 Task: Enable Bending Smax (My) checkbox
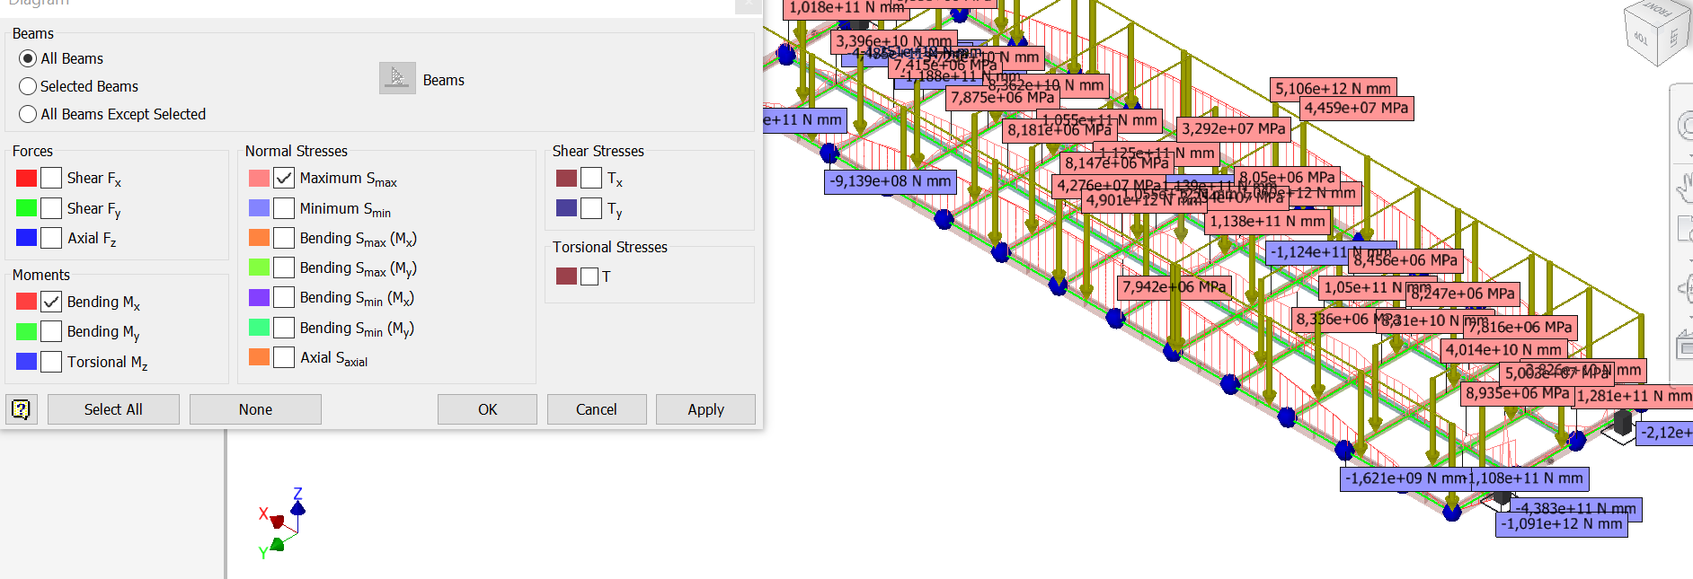(x=284, y=268)
